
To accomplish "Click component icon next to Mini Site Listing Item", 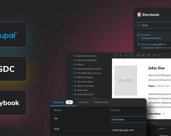I will 75,60.
